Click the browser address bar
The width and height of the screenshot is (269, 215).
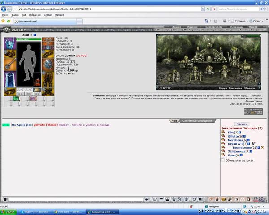point(110,9)
